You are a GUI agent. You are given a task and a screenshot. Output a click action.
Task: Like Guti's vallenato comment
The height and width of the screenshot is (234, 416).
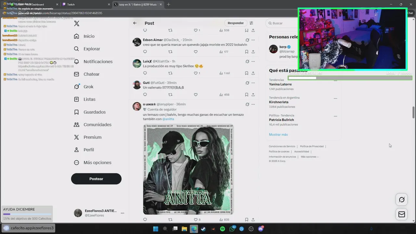pos(196,95)
